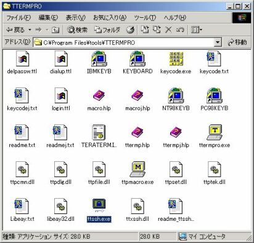Select the Libeay.txt document icon
Viewport: 254px width, 243px height.
coord(22,206)
